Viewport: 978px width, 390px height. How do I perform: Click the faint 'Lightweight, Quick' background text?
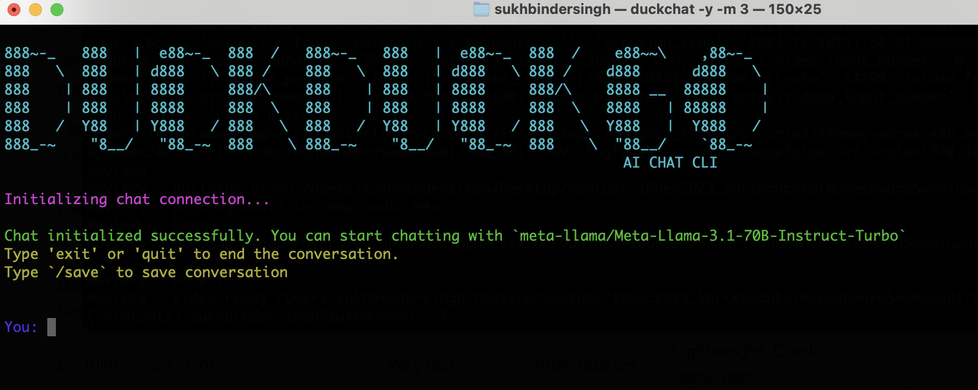pyautogui.click(x=744, y=352)
